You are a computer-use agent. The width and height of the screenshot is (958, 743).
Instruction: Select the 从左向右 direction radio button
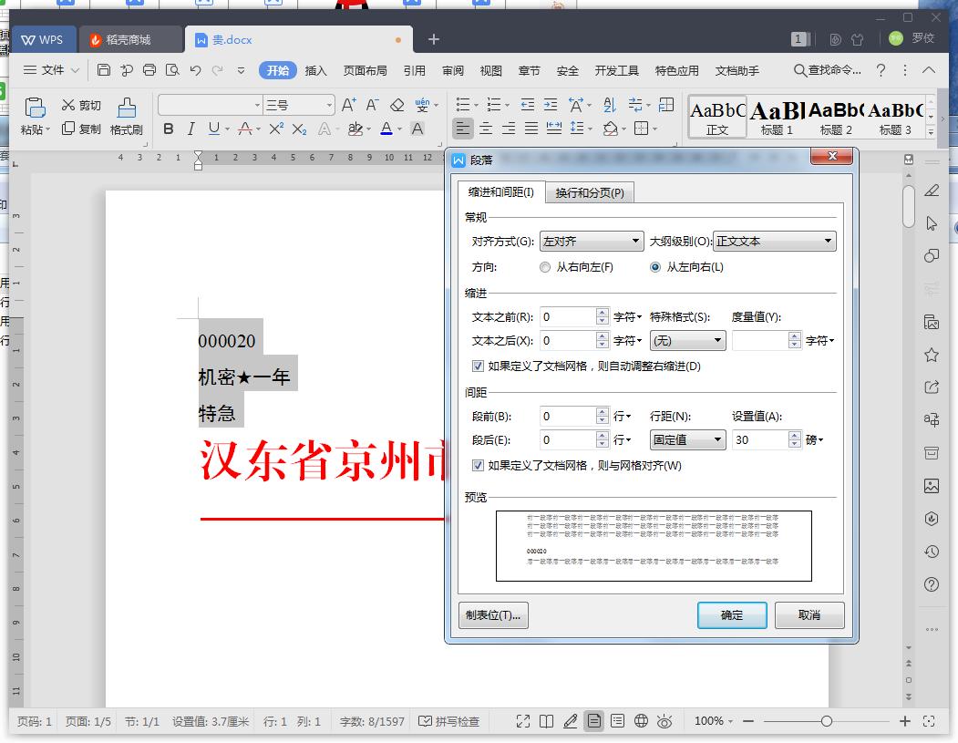click(x=654, y=266)
